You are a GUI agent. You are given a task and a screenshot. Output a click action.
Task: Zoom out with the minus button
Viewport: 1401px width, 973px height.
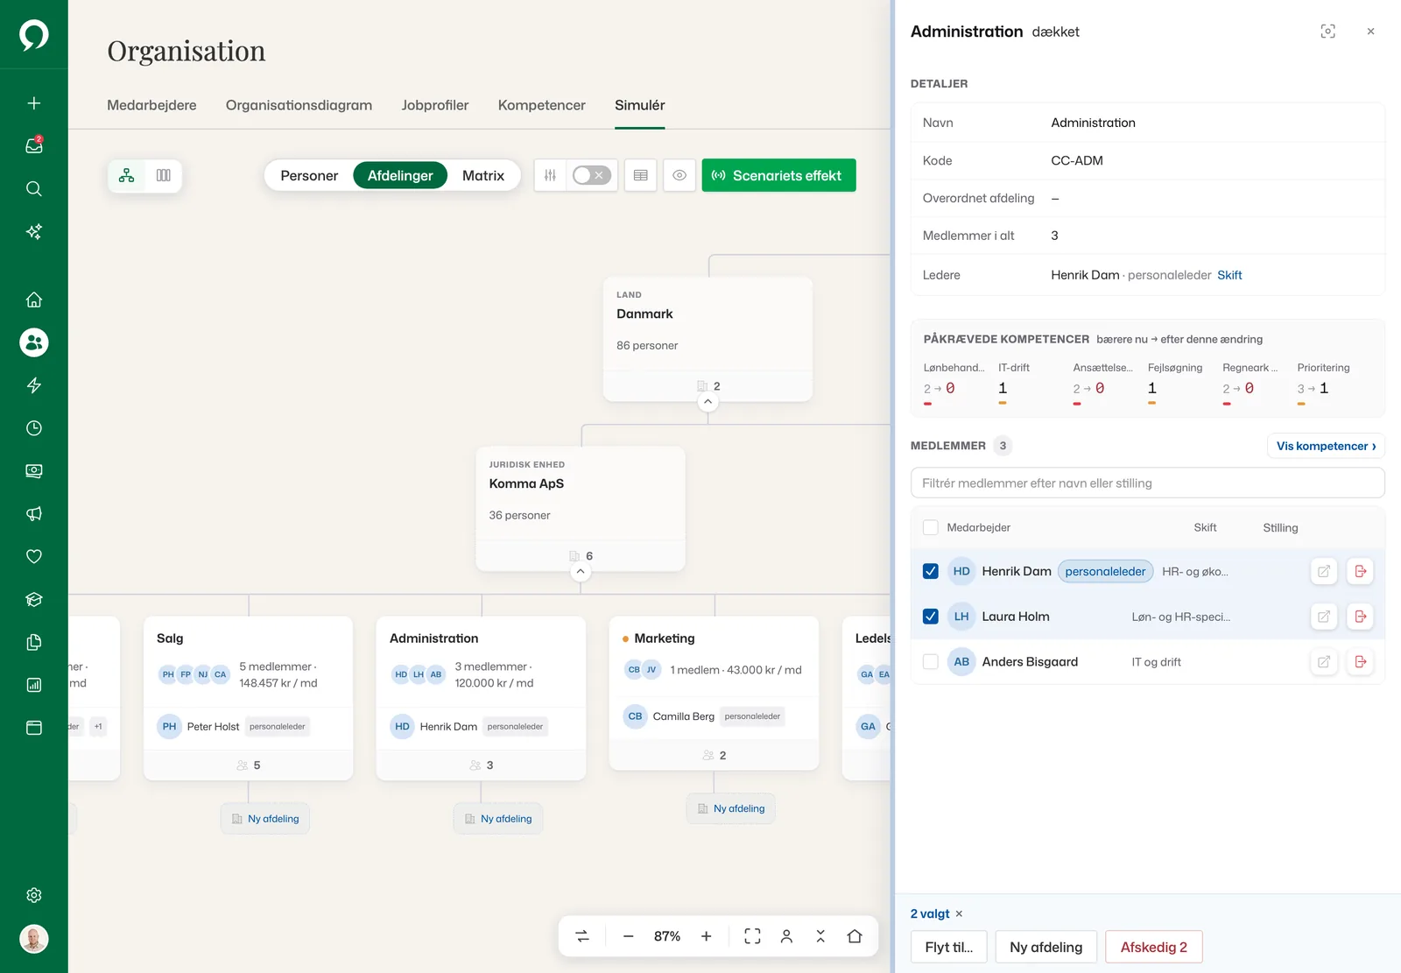(628, 936)
